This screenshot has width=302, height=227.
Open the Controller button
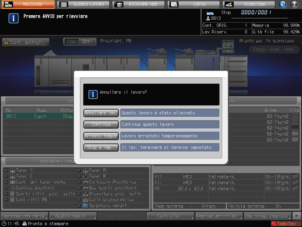coord(170,216)
